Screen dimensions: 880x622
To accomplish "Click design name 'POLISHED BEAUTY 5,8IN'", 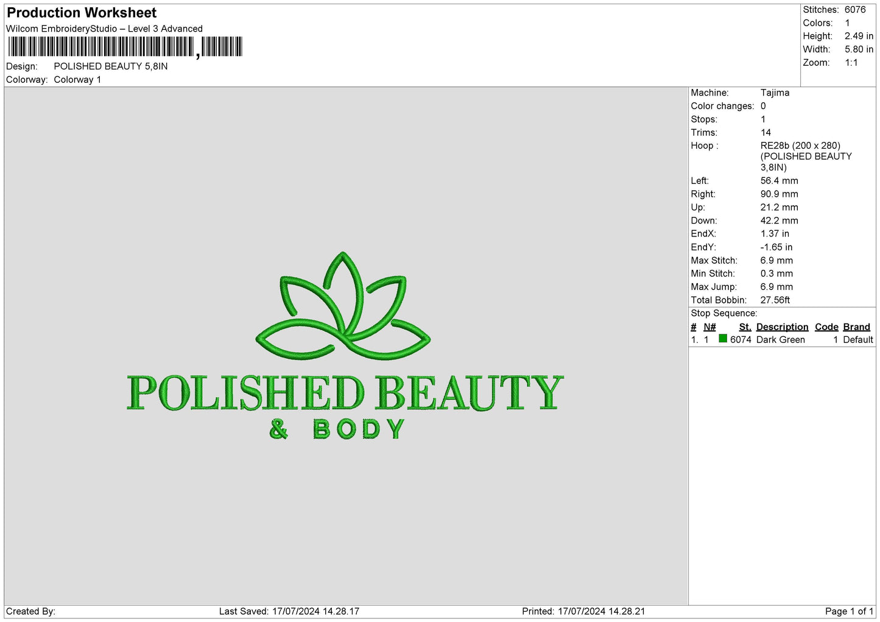I will point(111,66).
